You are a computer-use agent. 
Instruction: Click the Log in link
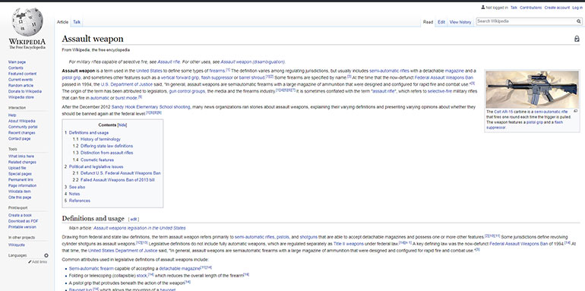click(577, 8)
